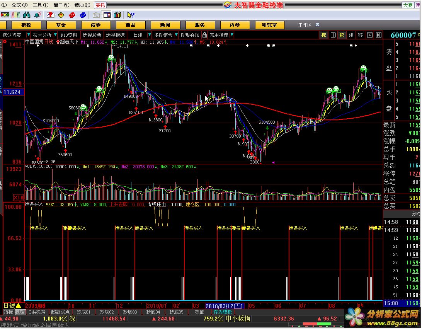Click the 2010/03/12 date marker on timeline
The width and height of the screenshot is (422, 329).
point(225,306)
